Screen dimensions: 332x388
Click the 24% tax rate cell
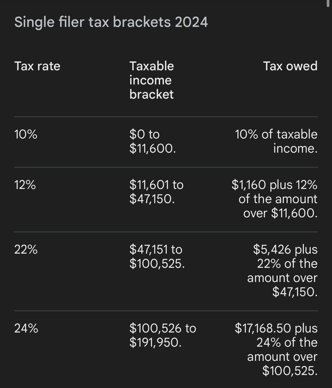[x=26, y=328]
